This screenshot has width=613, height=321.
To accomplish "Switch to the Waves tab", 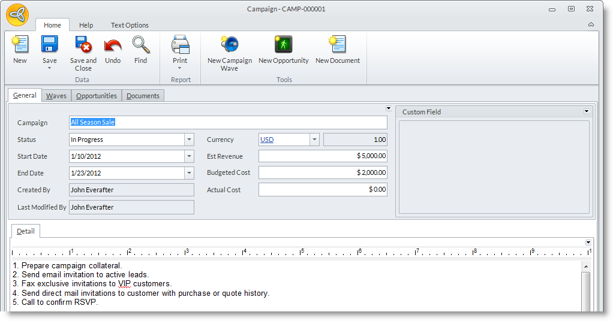I will [56, 96].
